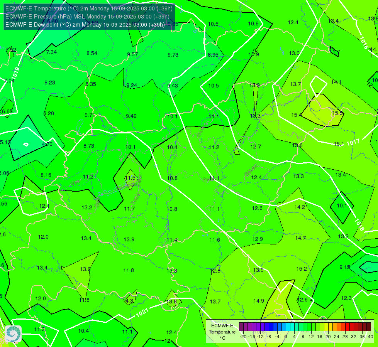Click the temperature value 12.3

coord(346,298)
